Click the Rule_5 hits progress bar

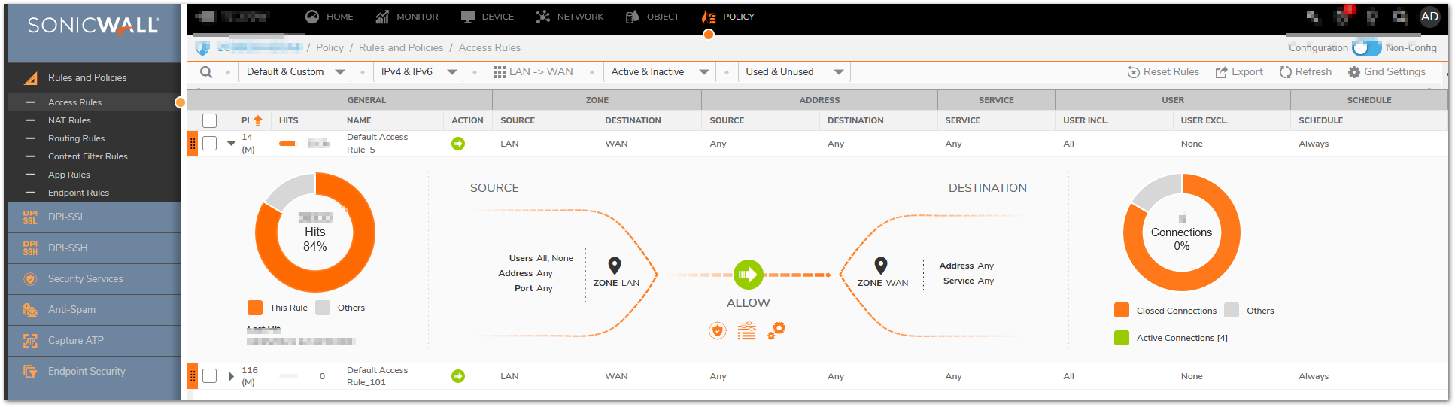(287, 144)
